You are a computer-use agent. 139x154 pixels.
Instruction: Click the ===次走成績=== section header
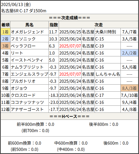pyautogui.click(x=69, y=18)
